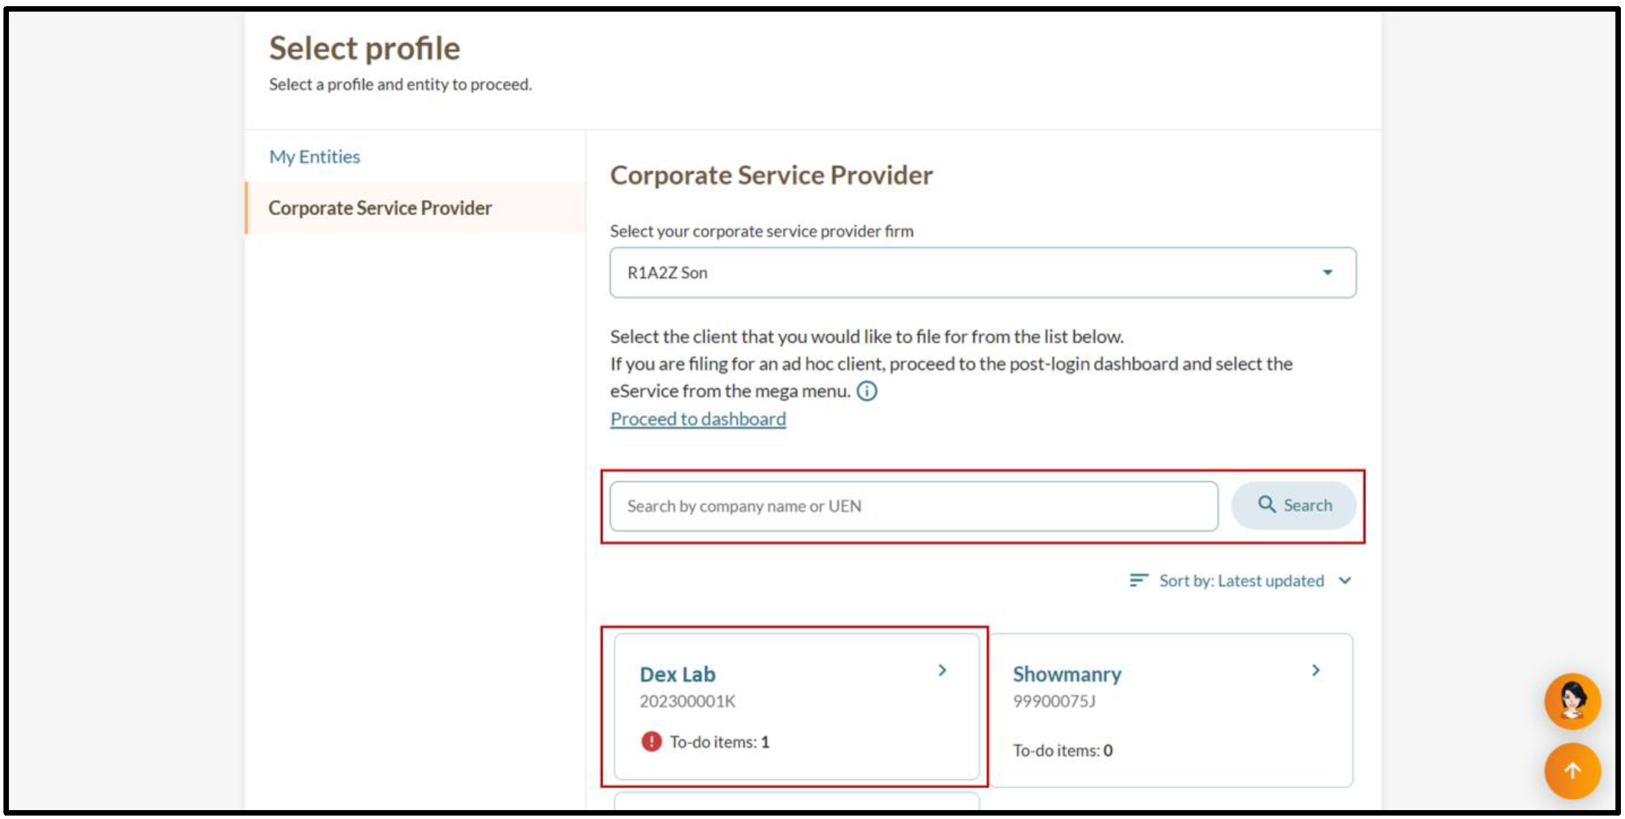The height and width of the screenshot is (819, 1625).
Task: Open the Dex Lab client name
Action: pos(677,674)
